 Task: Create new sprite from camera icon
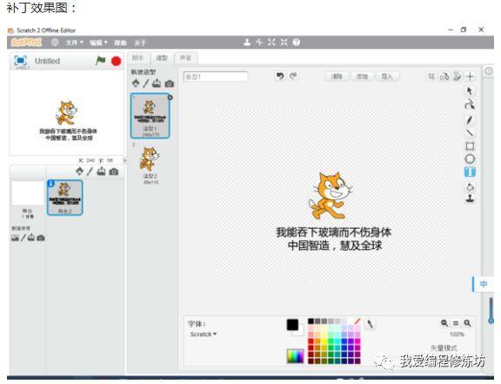(x=114, y=172)
